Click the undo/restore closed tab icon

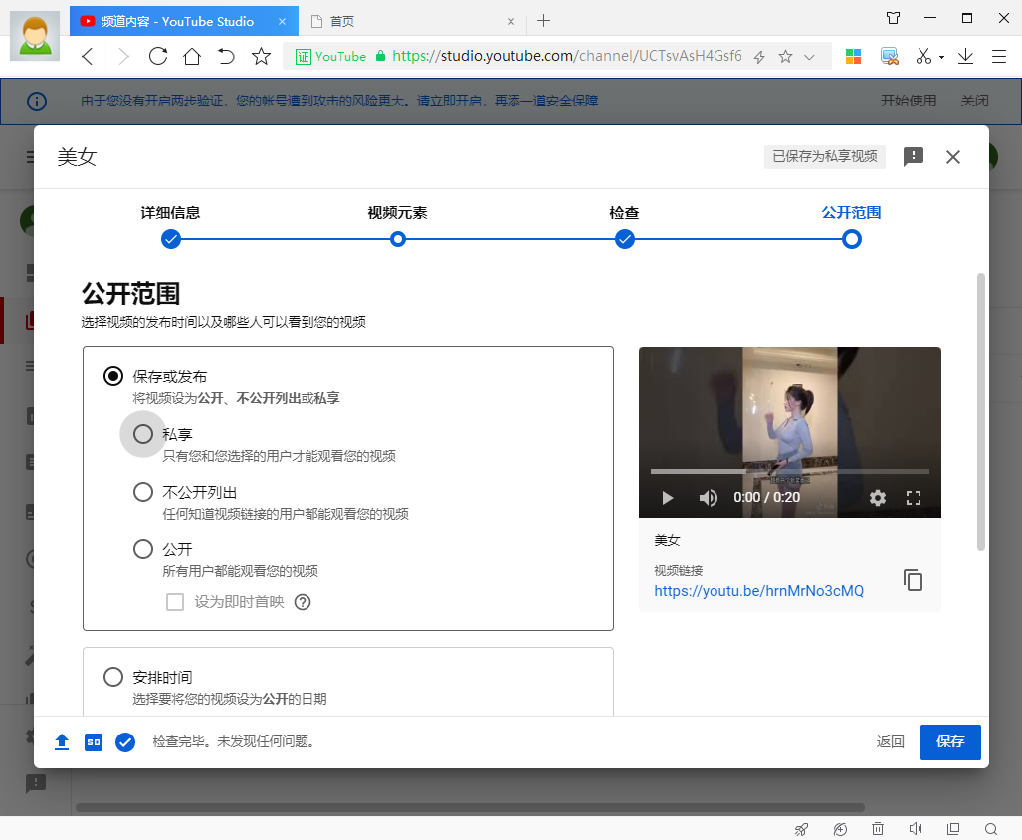coord(226,56)
